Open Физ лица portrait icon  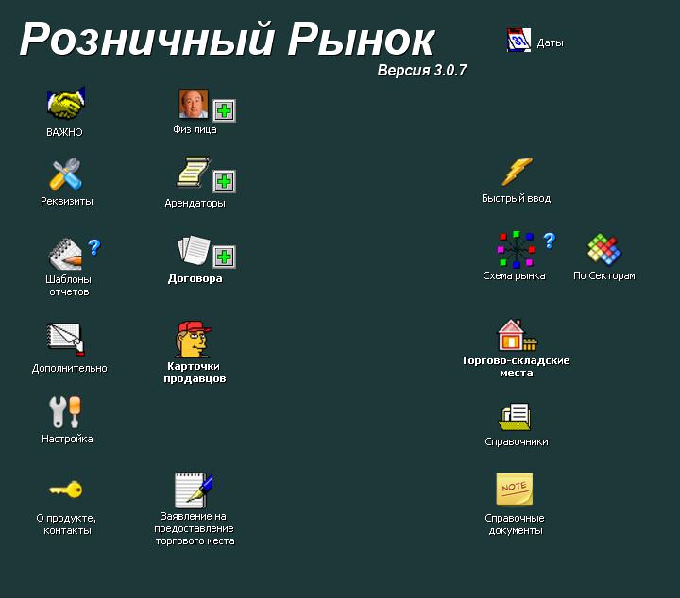click(x=194, y=104)
